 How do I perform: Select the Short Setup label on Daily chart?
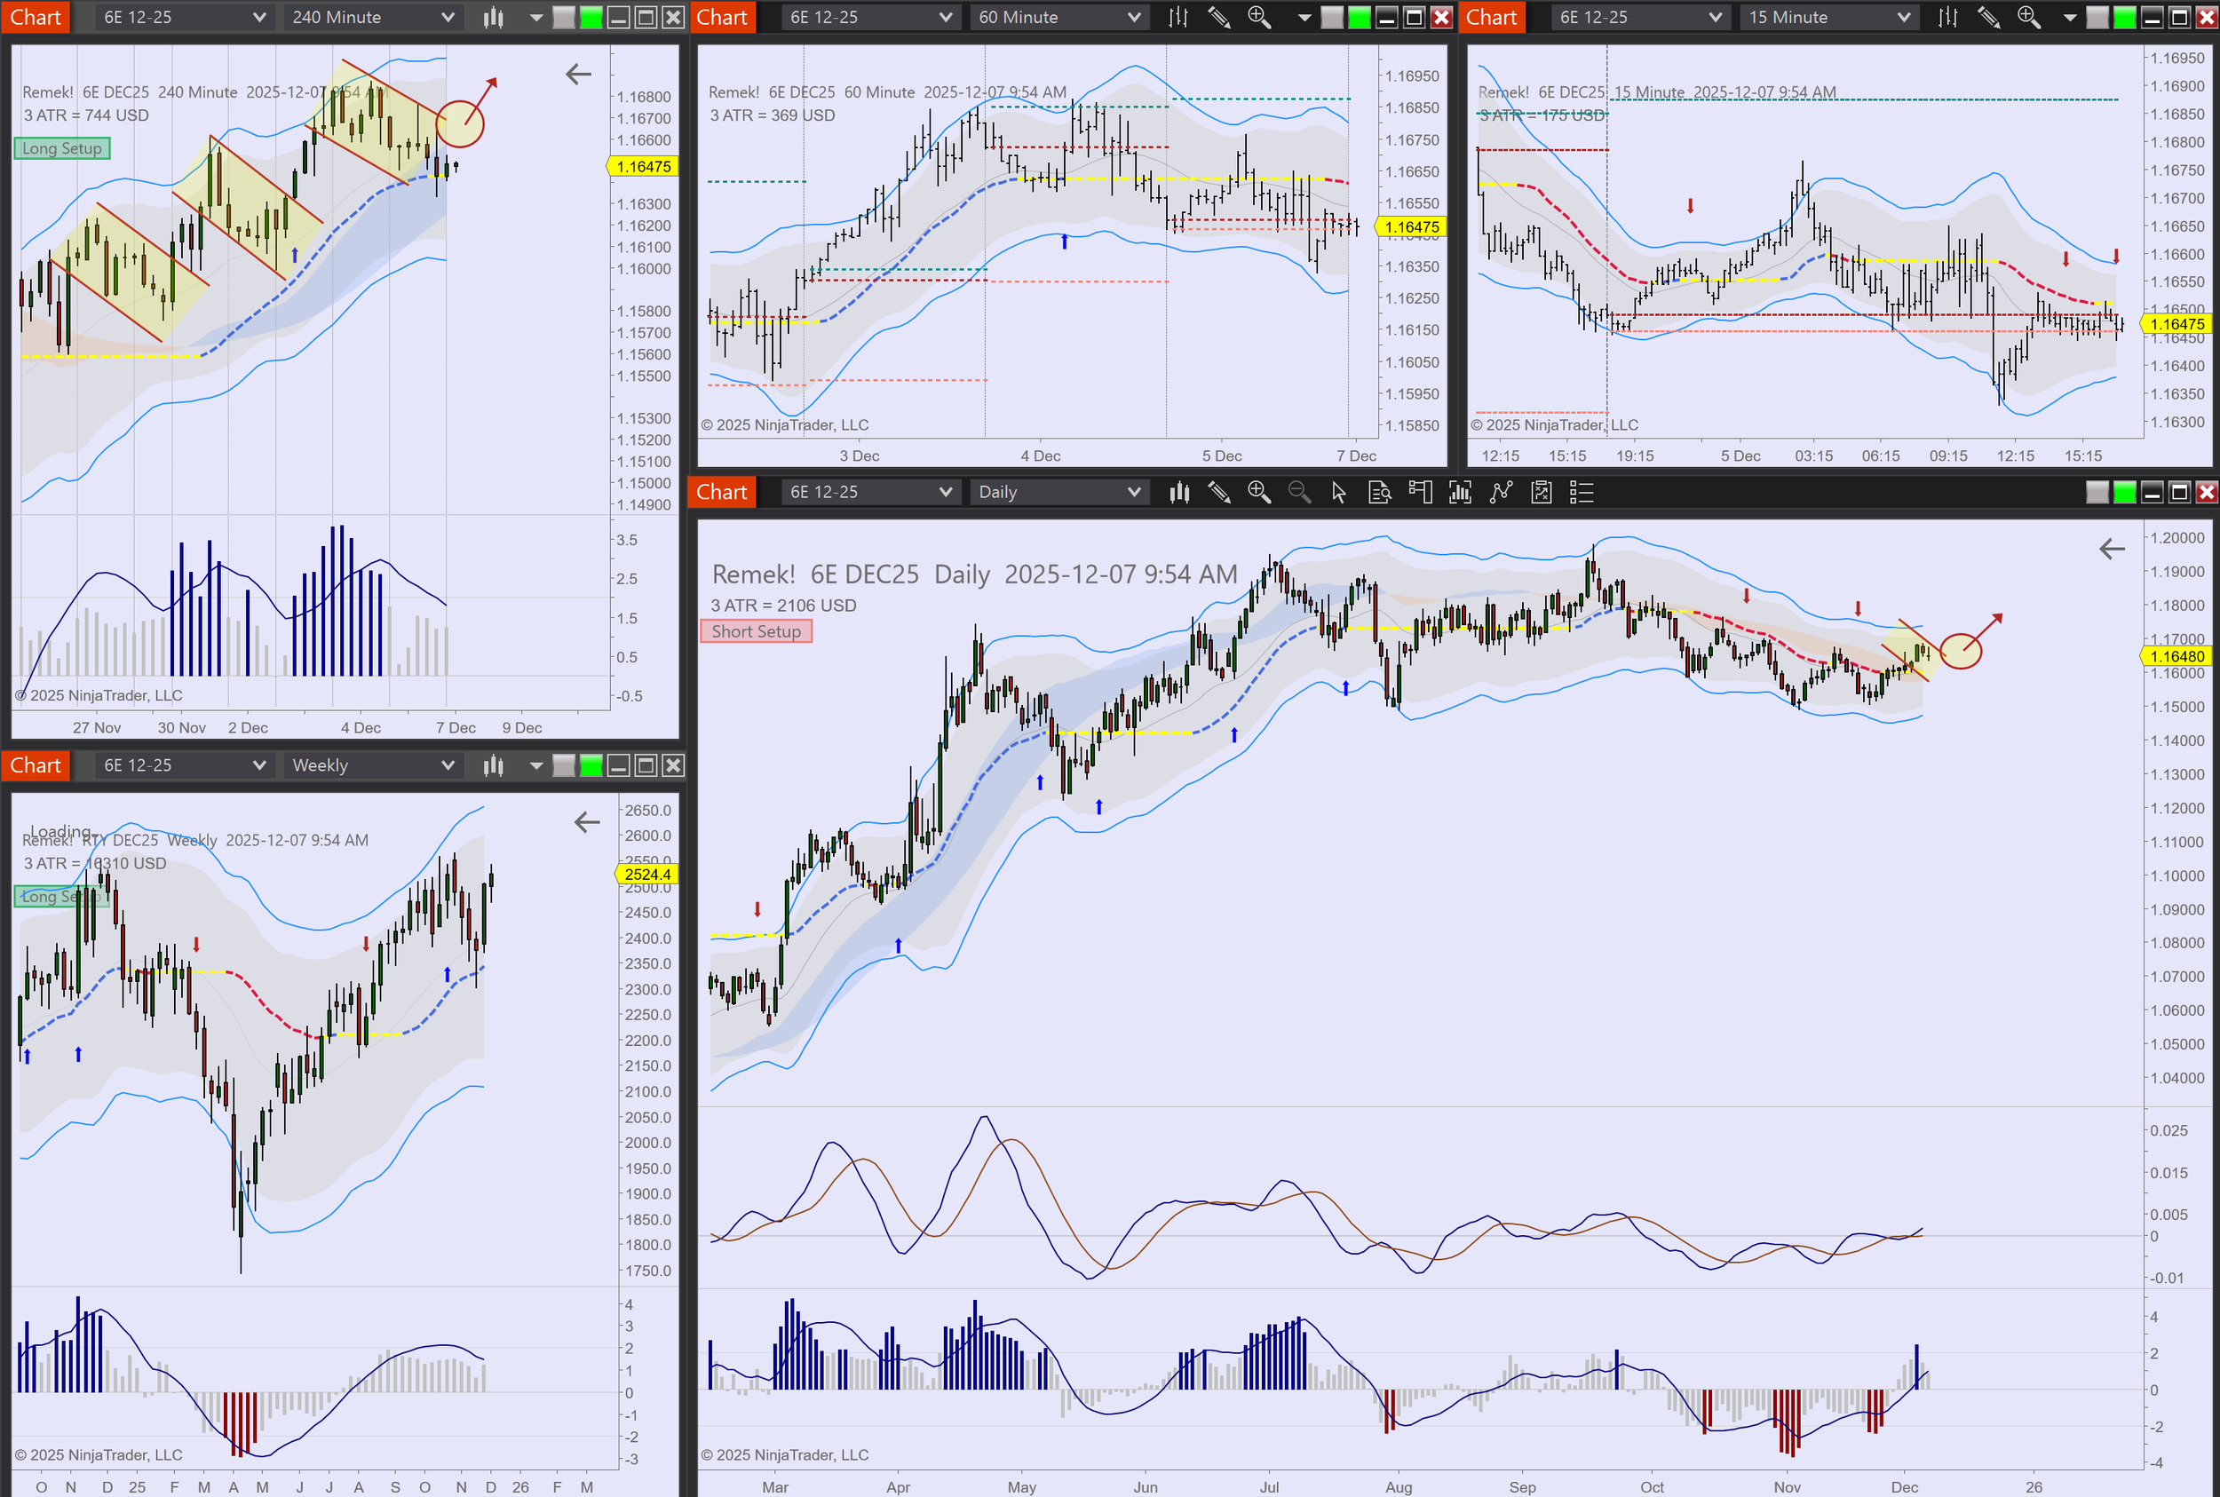[x=757, y=631]
